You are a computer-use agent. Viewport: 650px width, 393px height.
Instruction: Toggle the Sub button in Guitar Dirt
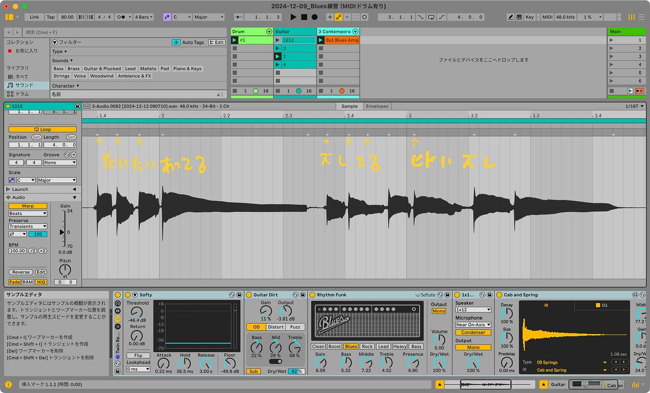click(254, 371)
